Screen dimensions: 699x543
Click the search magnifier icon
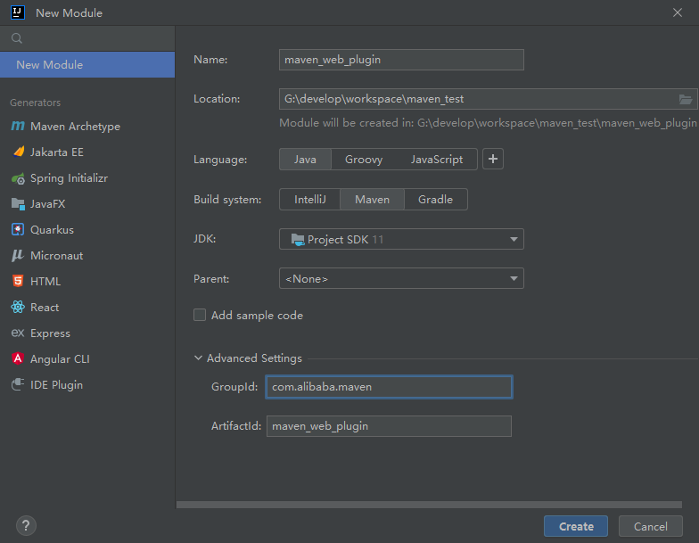click(x=17, y=38)
